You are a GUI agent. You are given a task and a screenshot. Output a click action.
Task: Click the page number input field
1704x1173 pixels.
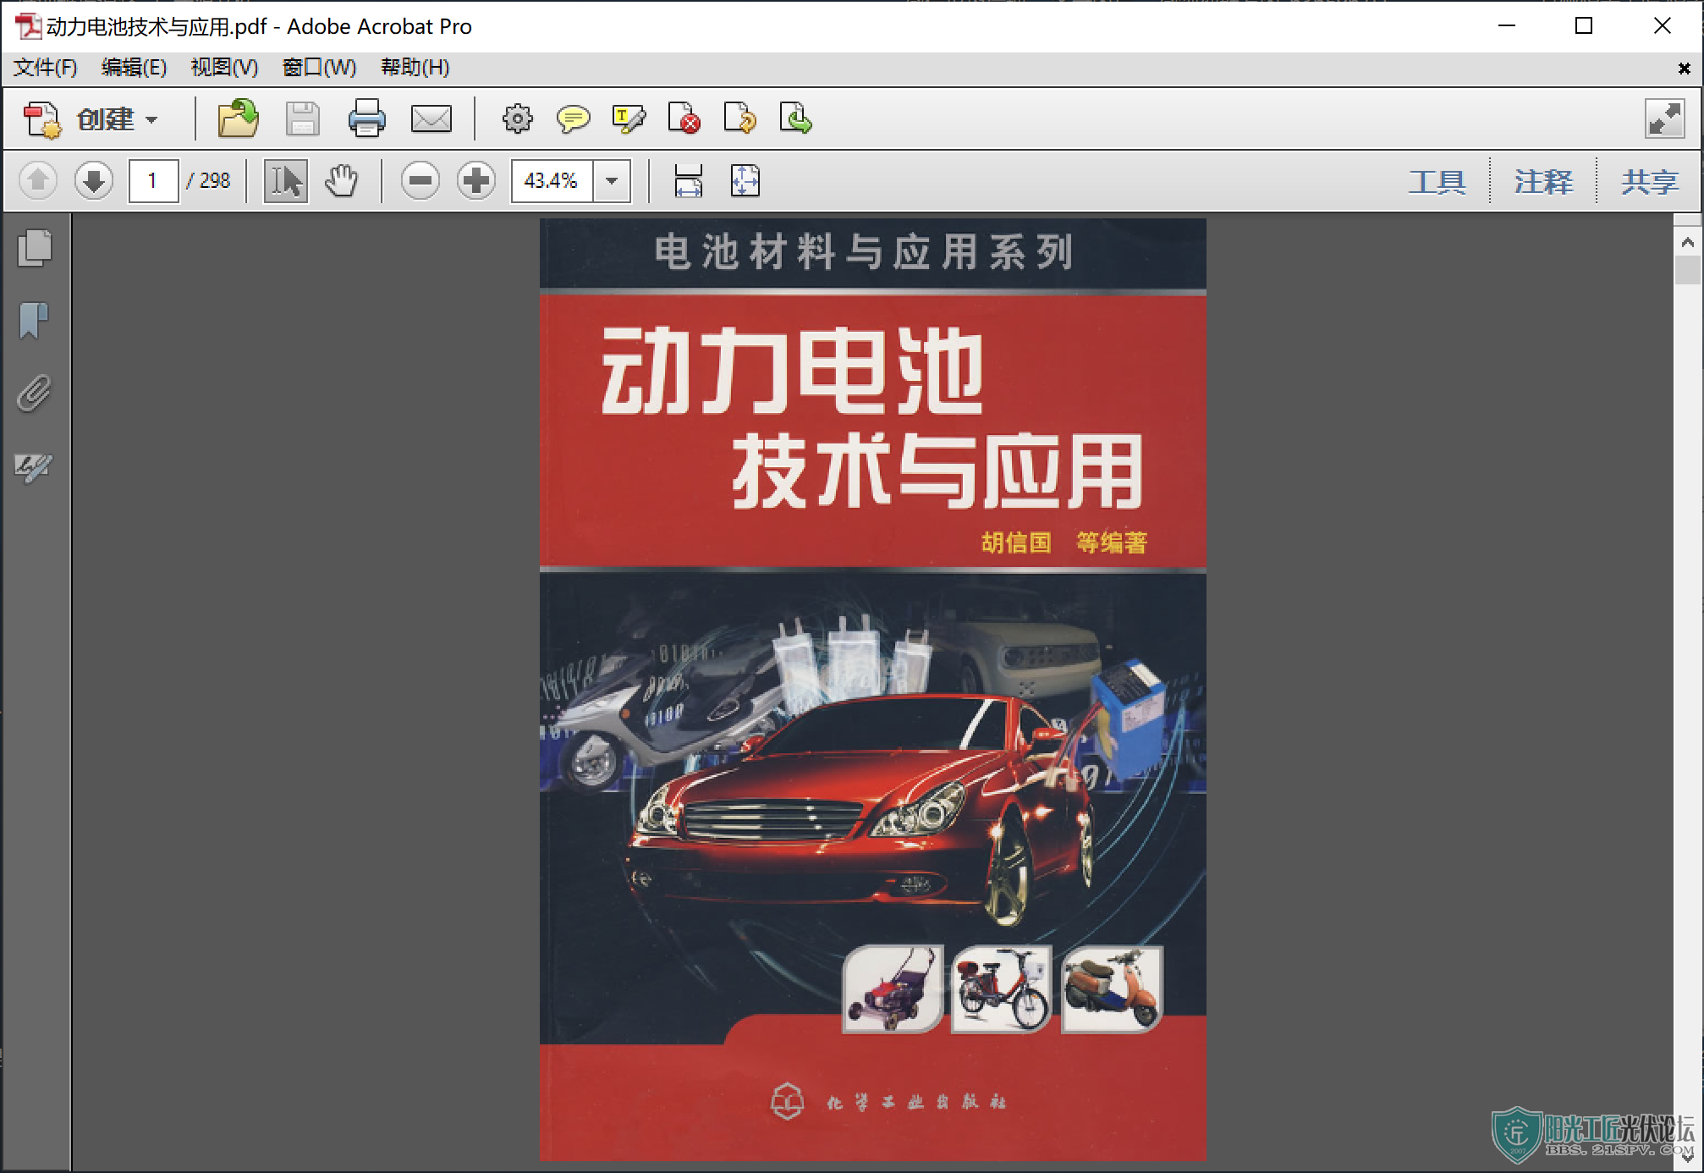point(153,180)
